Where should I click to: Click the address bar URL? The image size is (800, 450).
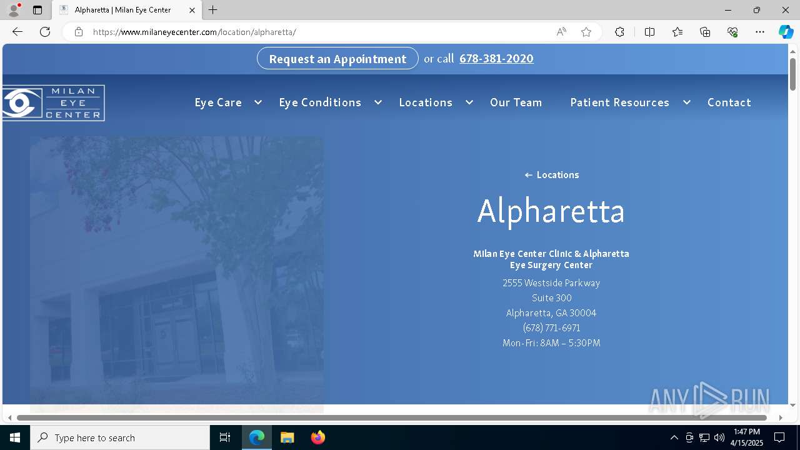[194, 32]
